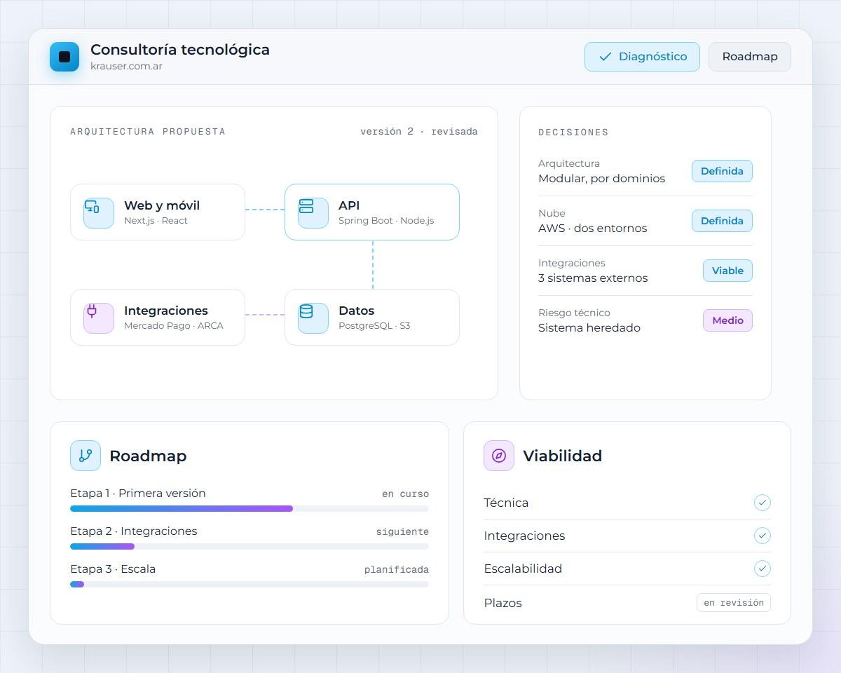Screen dimensions: 841x673
Task: Click the 'Técnica' row label
Action: [506, 503]
